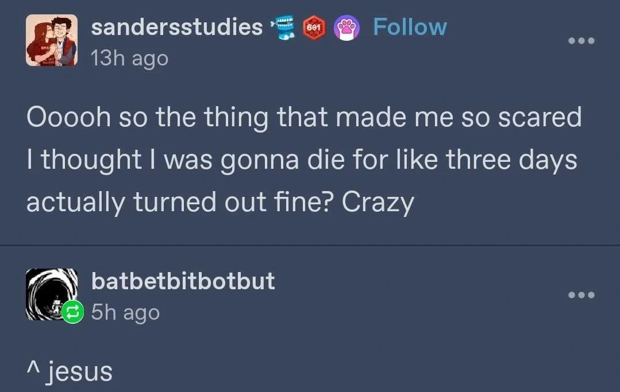Tap the red 601 dice badge
620x392 pixels.
click(x=314, y=28)
